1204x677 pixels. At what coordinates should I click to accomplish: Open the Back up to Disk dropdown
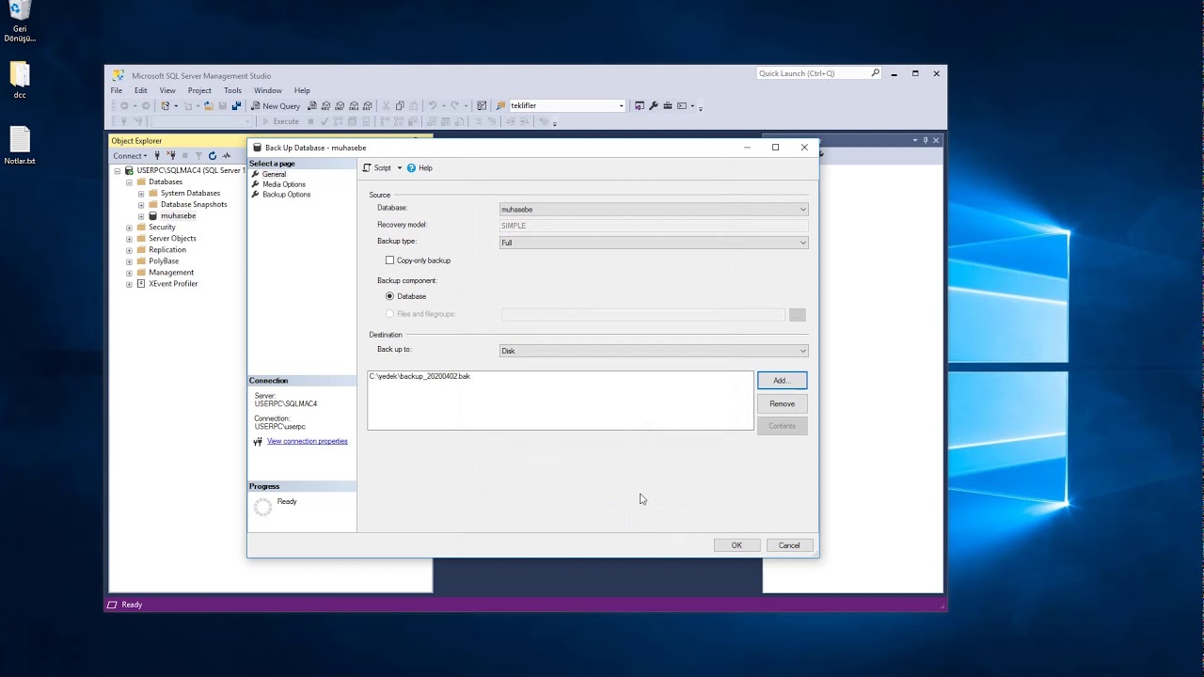pos(654,351)
